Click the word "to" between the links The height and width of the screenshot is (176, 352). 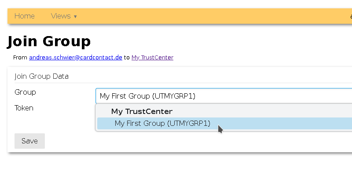click(127, 58)
